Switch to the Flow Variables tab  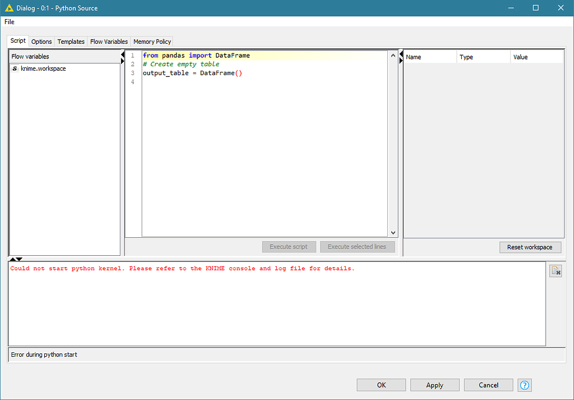click(109, 41)
